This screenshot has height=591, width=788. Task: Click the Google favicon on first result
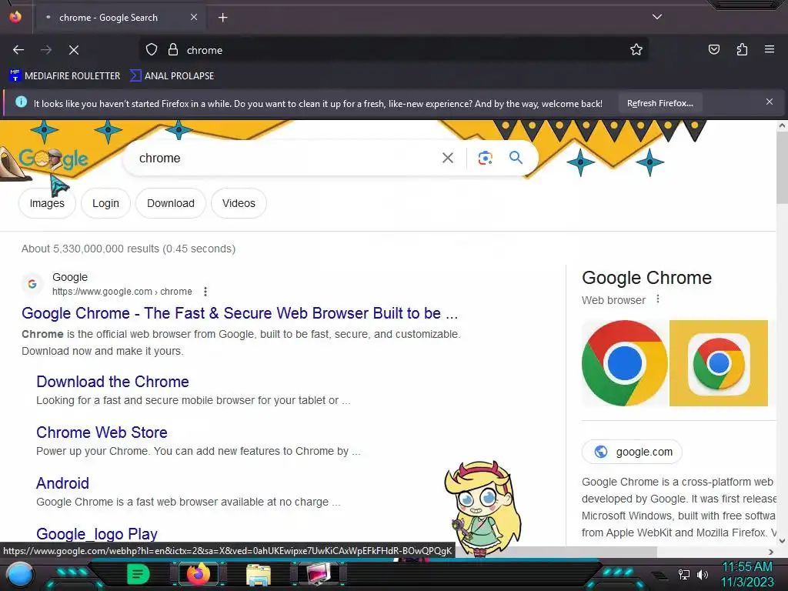(32, 284)
